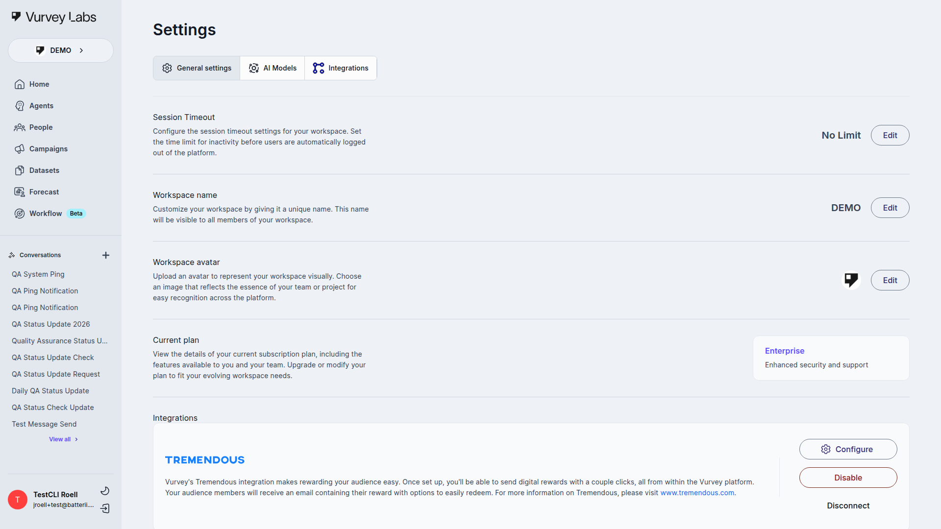Expand the DEMO workspace switcher
Screen dimensions: 941x529
pos(61,50)
